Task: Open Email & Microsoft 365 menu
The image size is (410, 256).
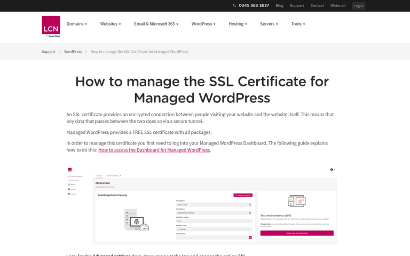Action: [156, 24]
